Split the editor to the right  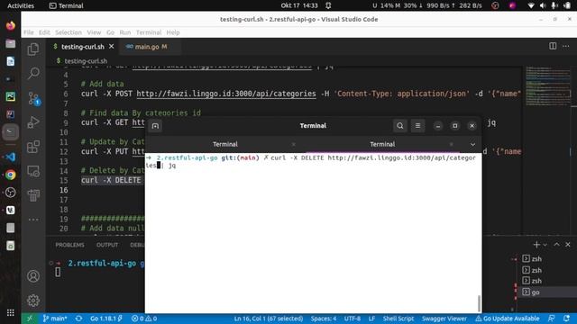553,46
